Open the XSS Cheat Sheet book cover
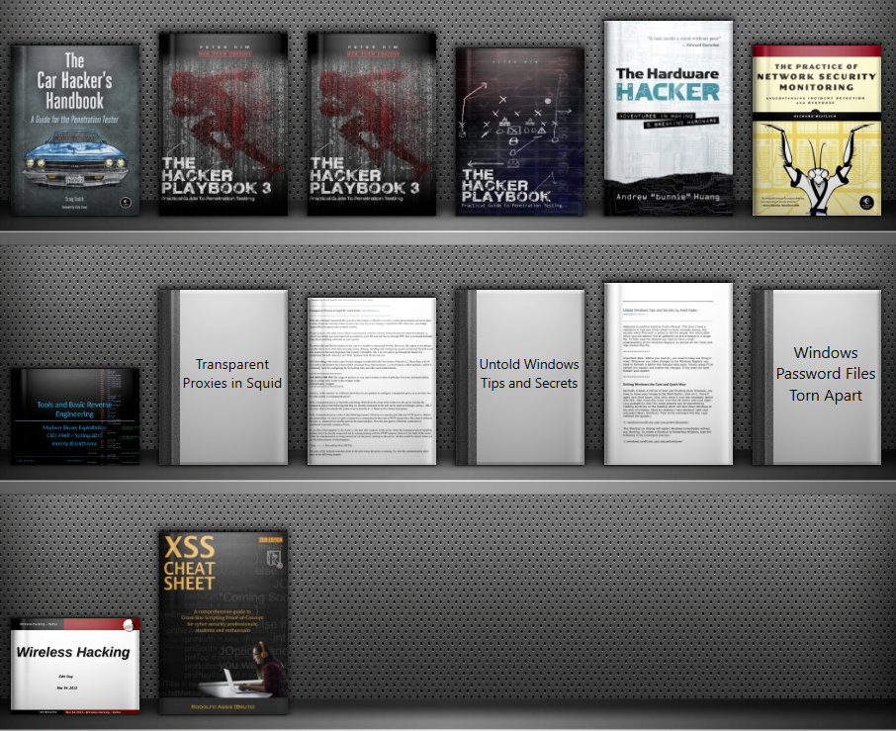Image resolution: width=896 pixels, height=731 pixels. [223, 622]
